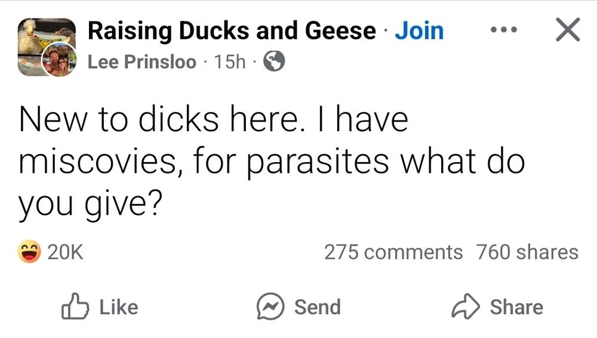The width and height of the screenshot is (597, 338).
Task: Click the curved arrow Share icon
Action: point(466,307)
